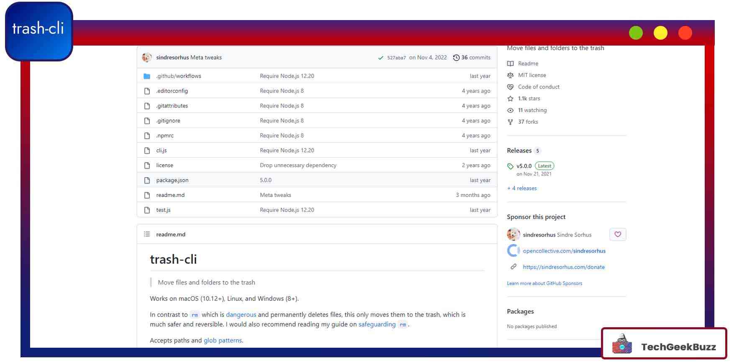
Task: Open the glob patterns link
Action: click(x=223, y=341)
